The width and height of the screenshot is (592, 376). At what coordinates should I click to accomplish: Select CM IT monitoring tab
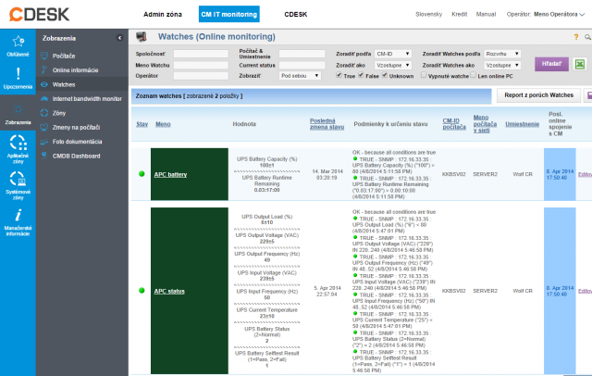pyautogui.click(x=229, y=15)
